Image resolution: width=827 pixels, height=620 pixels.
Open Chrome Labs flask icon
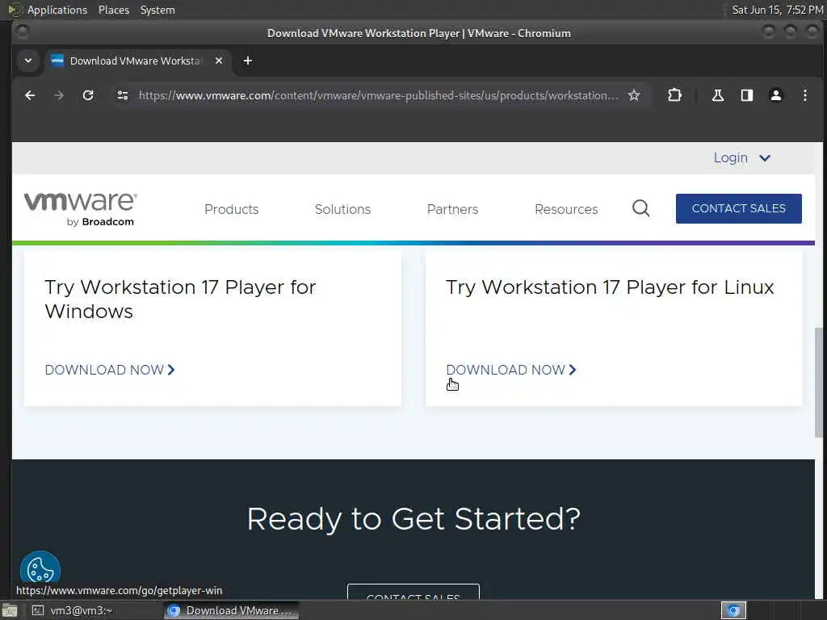pos(717,95)
